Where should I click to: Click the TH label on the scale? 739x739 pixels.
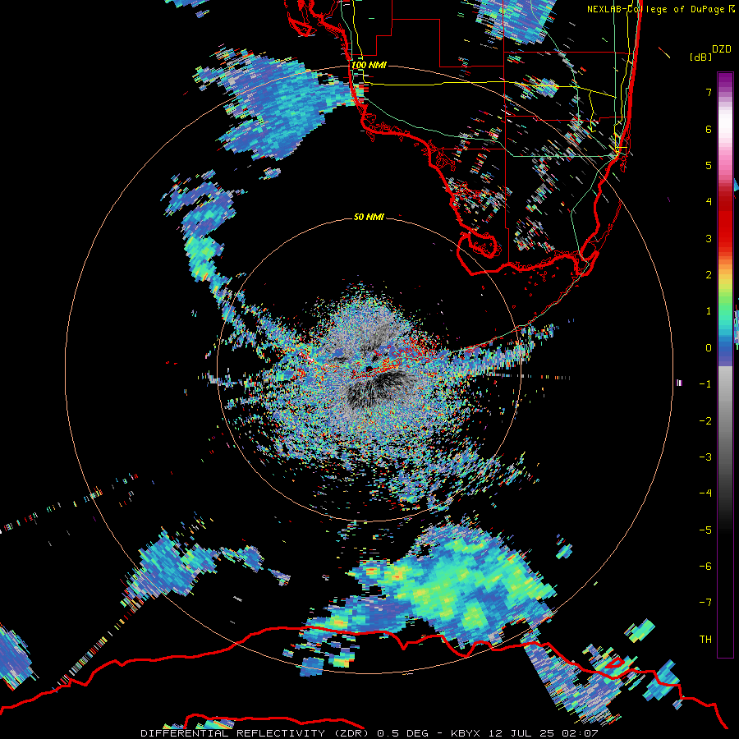tap(705, 639)
